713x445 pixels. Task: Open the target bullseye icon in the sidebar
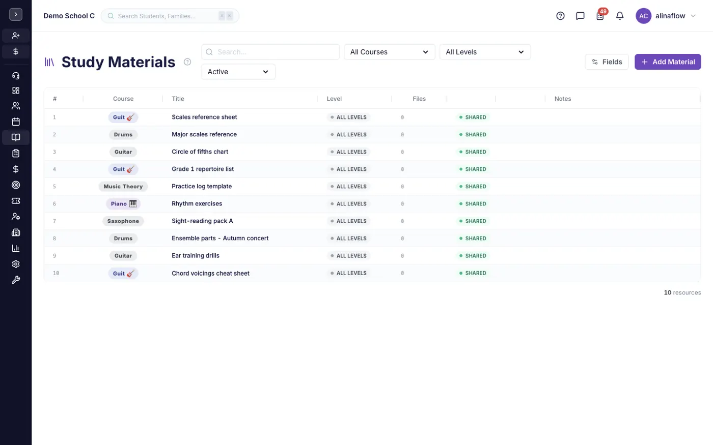[x=16, y=185]
